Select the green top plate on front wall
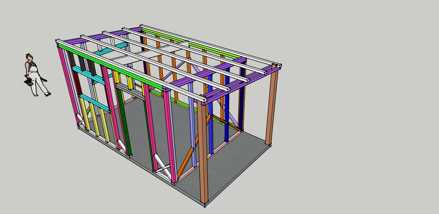Image resolution: width=439 pixels, height=214 pixels. [x=106, y=63]
